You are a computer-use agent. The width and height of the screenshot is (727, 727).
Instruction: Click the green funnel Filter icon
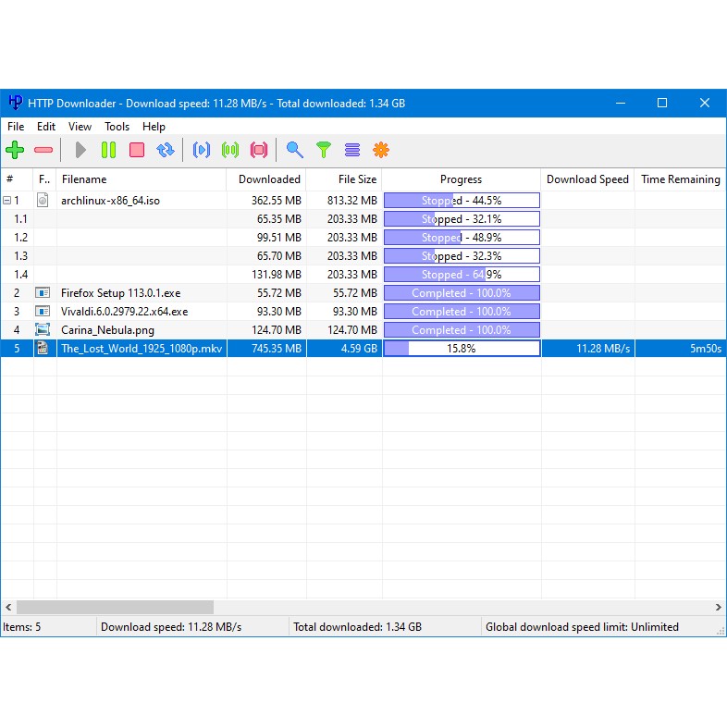pyautogui.click(x=324, y=150)
